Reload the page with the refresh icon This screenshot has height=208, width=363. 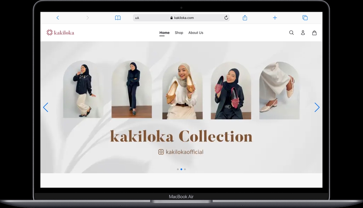click(226, 18)
